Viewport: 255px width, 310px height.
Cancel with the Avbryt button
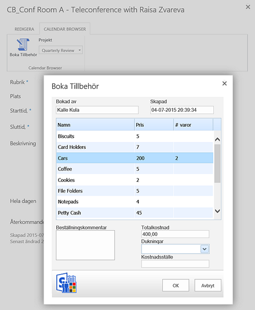(207, 285)
